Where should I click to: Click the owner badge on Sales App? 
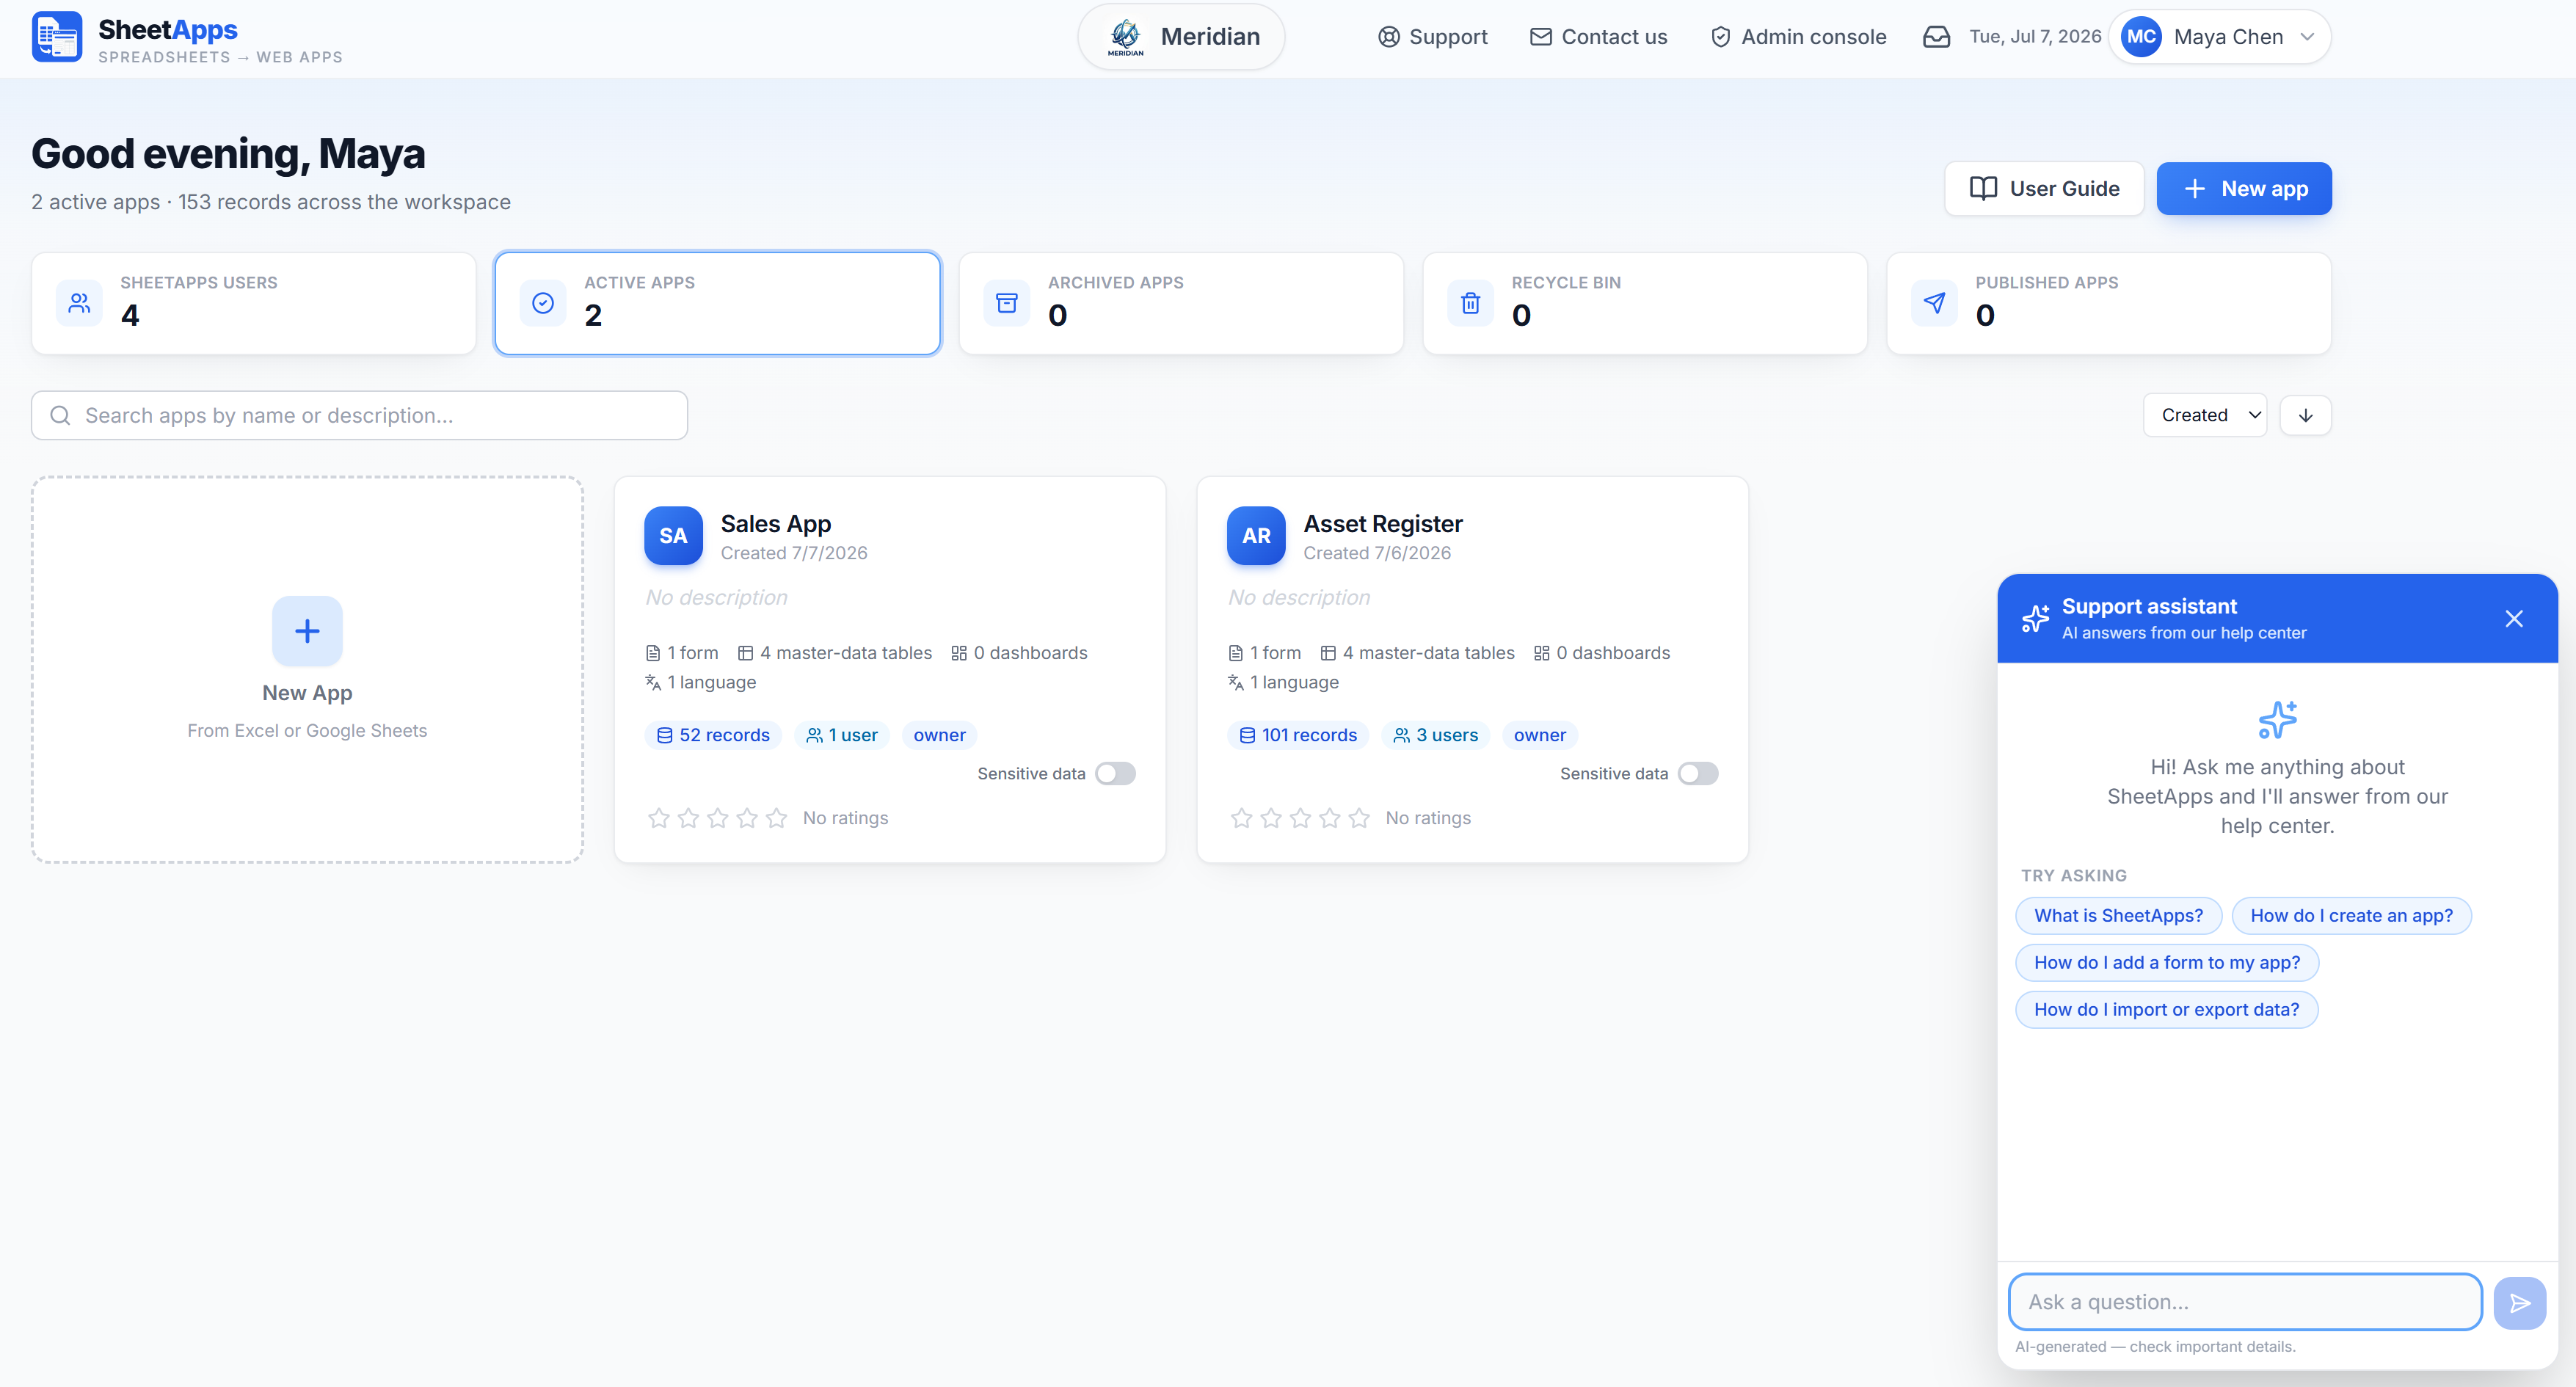click(939, 735)
